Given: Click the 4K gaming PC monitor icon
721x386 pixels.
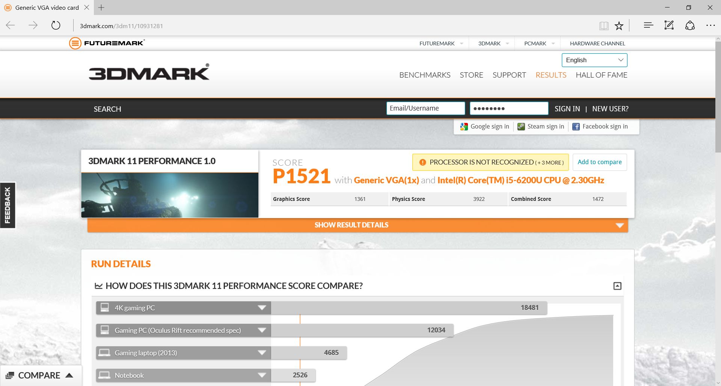Looking at the screenshot, I should click(105, 308).
